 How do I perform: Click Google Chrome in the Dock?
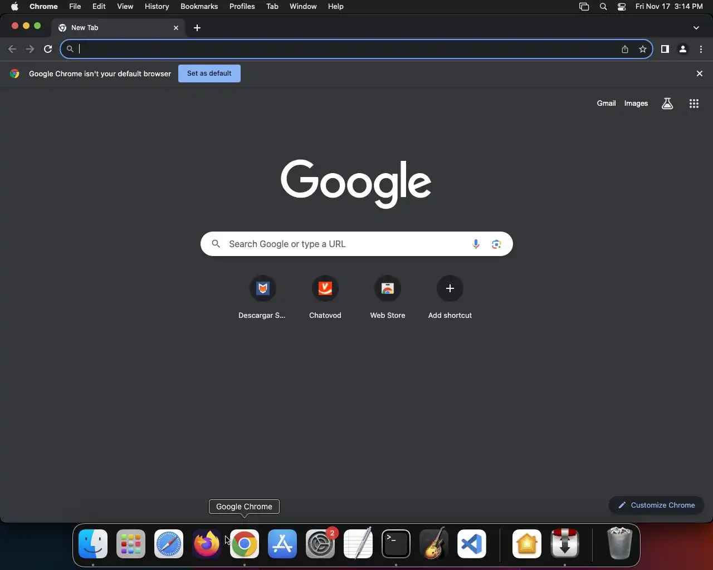coord(245,544)
